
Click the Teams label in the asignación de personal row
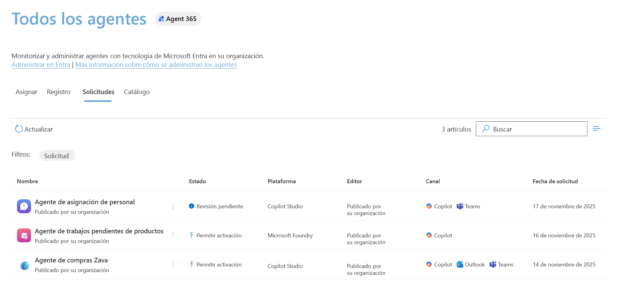coord(473,206)
